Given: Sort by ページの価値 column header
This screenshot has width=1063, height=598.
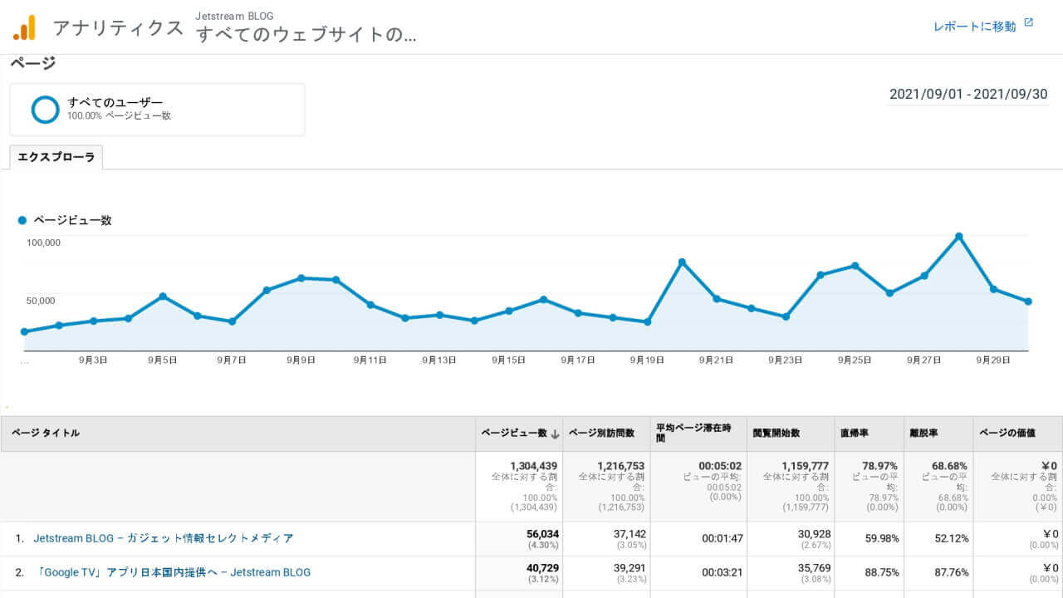Looking at the screenshot, I should click(1007, 433).
